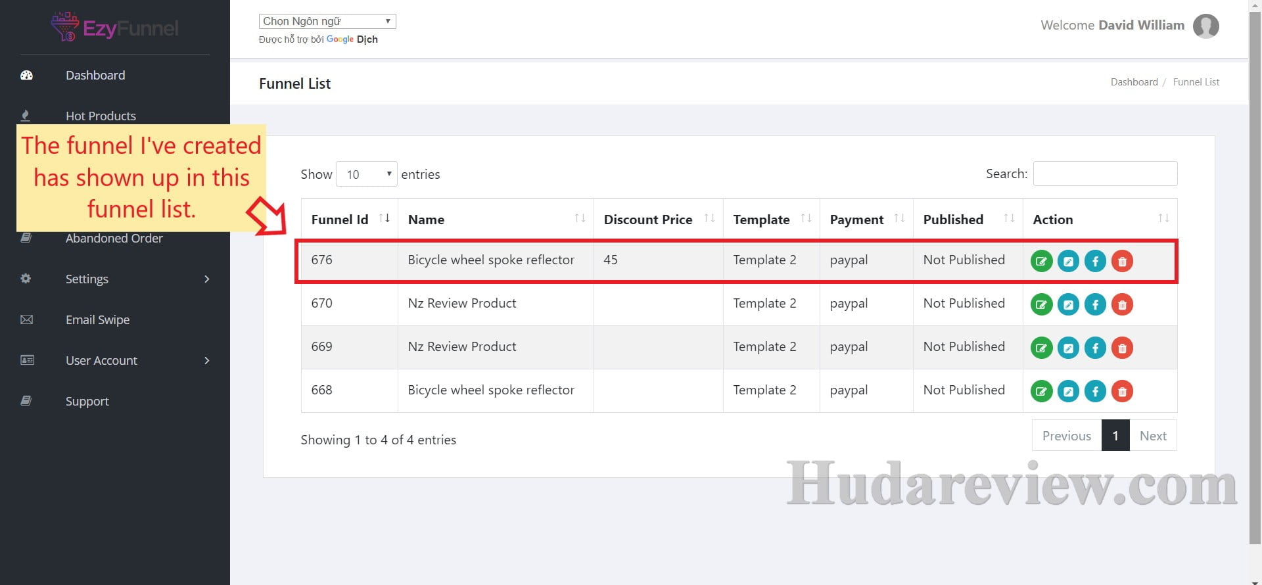Click Showing 1 to 4 of 4 entries

[378, 440]
